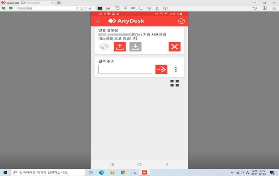Click the lightning bolt actions icon
The height and width of the screenshot is (176, 279).
(x=125, y=8)
